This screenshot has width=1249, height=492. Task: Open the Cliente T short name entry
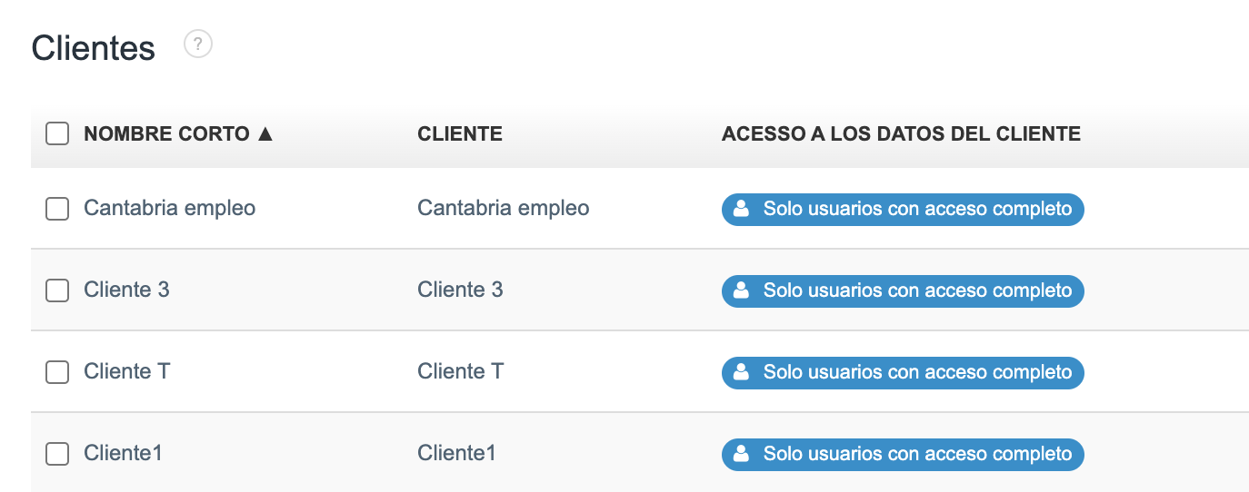pos(126,372)
